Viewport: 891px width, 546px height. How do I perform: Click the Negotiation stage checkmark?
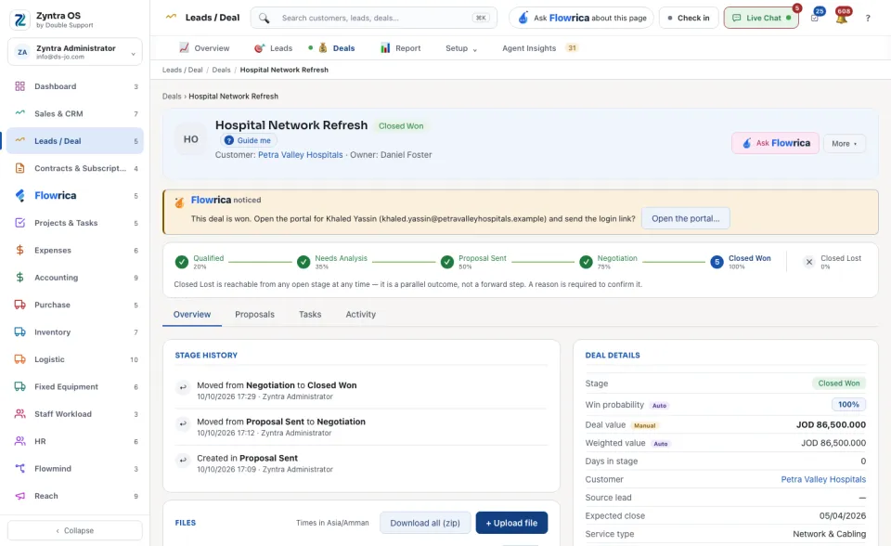[586, 262]
